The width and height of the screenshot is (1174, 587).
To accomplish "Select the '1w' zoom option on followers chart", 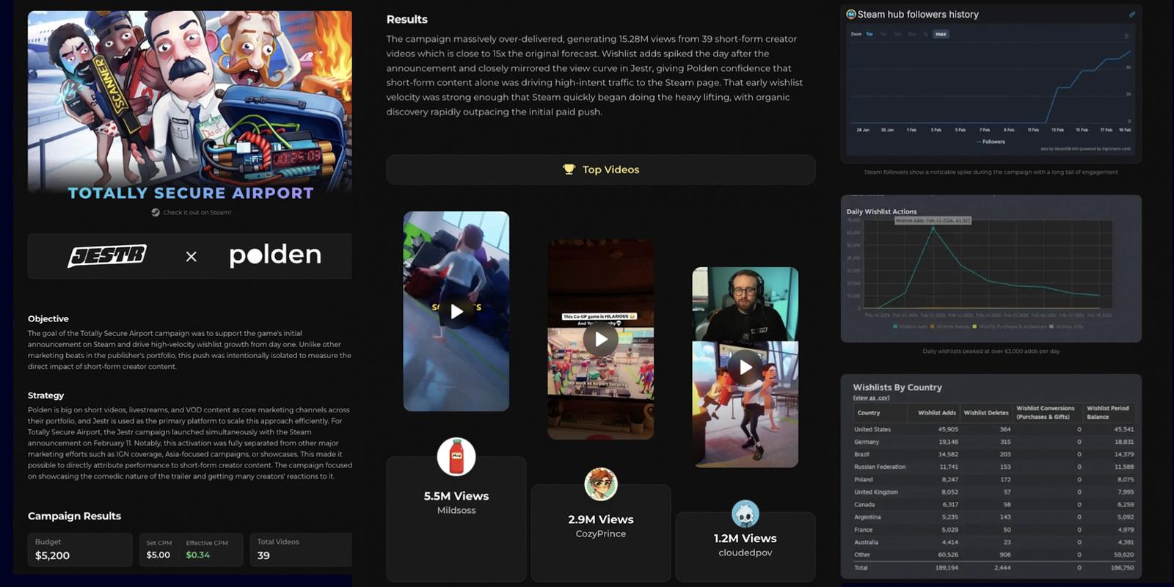I will click(869, 34).
